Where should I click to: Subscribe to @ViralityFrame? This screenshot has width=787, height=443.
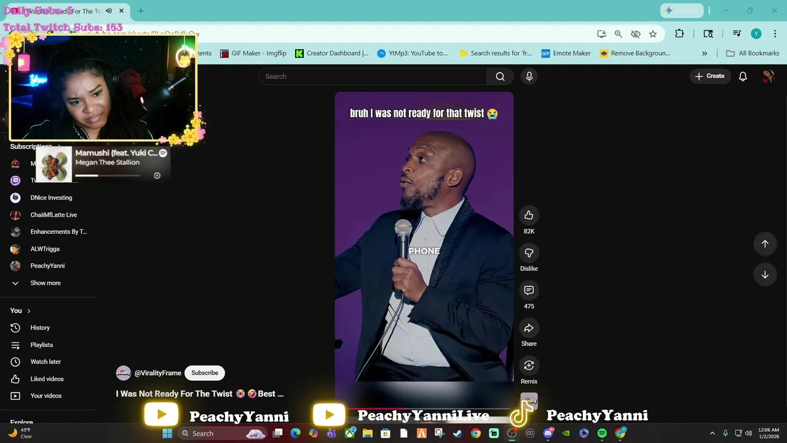point(205,373)
